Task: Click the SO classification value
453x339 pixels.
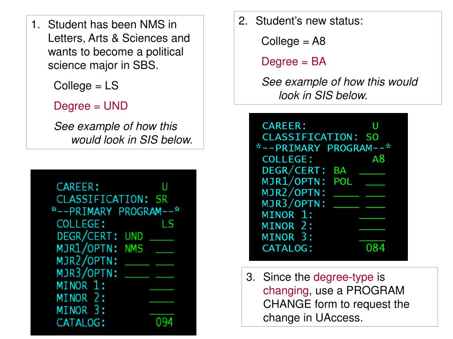Action: [372, 137]
